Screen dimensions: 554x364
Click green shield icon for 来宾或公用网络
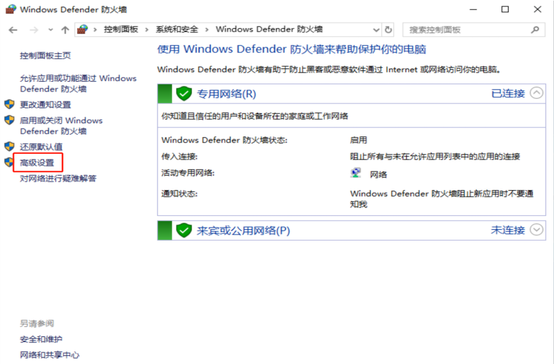184,230
